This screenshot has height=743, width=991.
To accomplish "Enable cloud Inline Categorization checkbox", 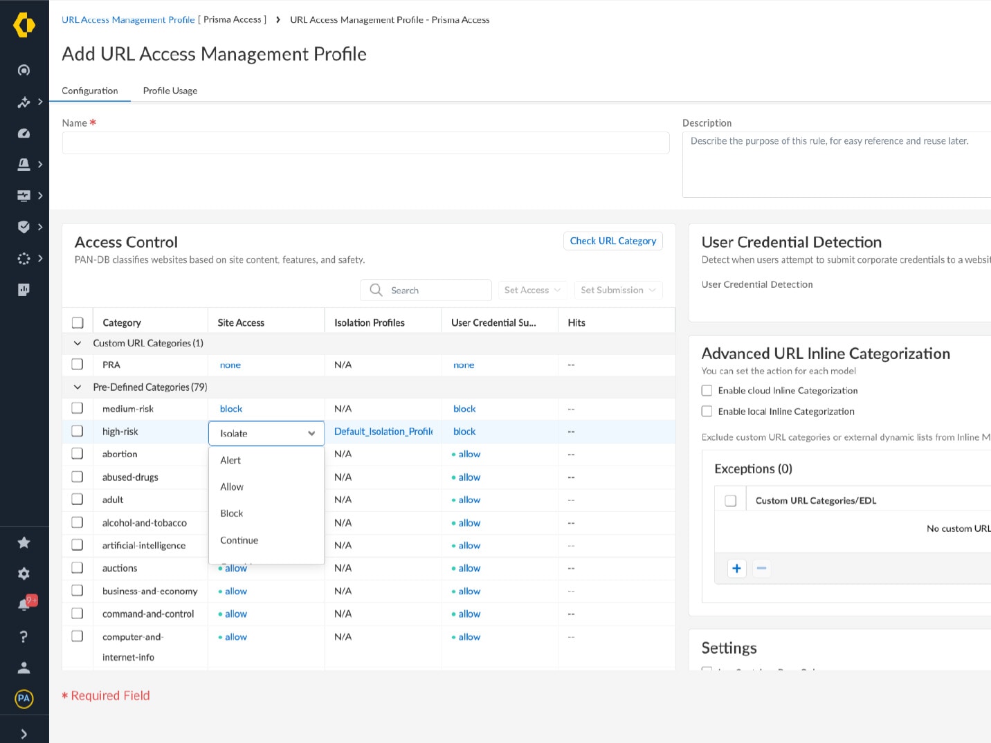I will pyautogui.click(x=707, y=391).
